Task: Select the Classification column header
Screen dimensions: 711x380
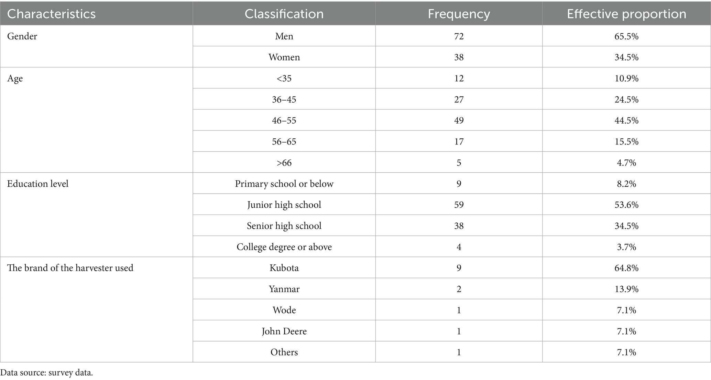Action: 284,14
